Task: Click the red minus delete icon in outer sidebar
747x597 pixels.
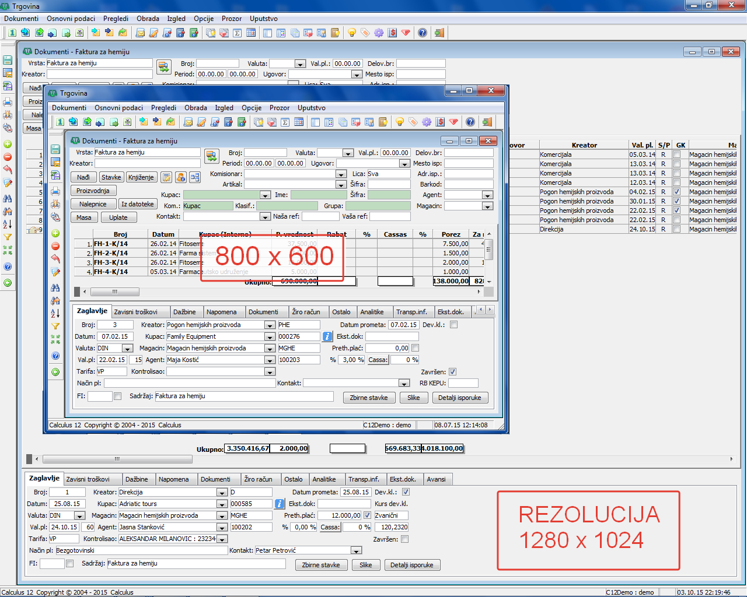Action: coord(8,157)
